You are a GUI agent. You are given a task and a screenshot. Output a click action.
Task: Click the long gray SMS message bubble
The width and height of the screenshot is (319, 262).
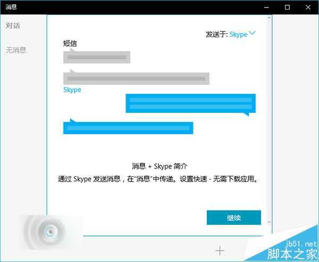(x=136, y=77)
